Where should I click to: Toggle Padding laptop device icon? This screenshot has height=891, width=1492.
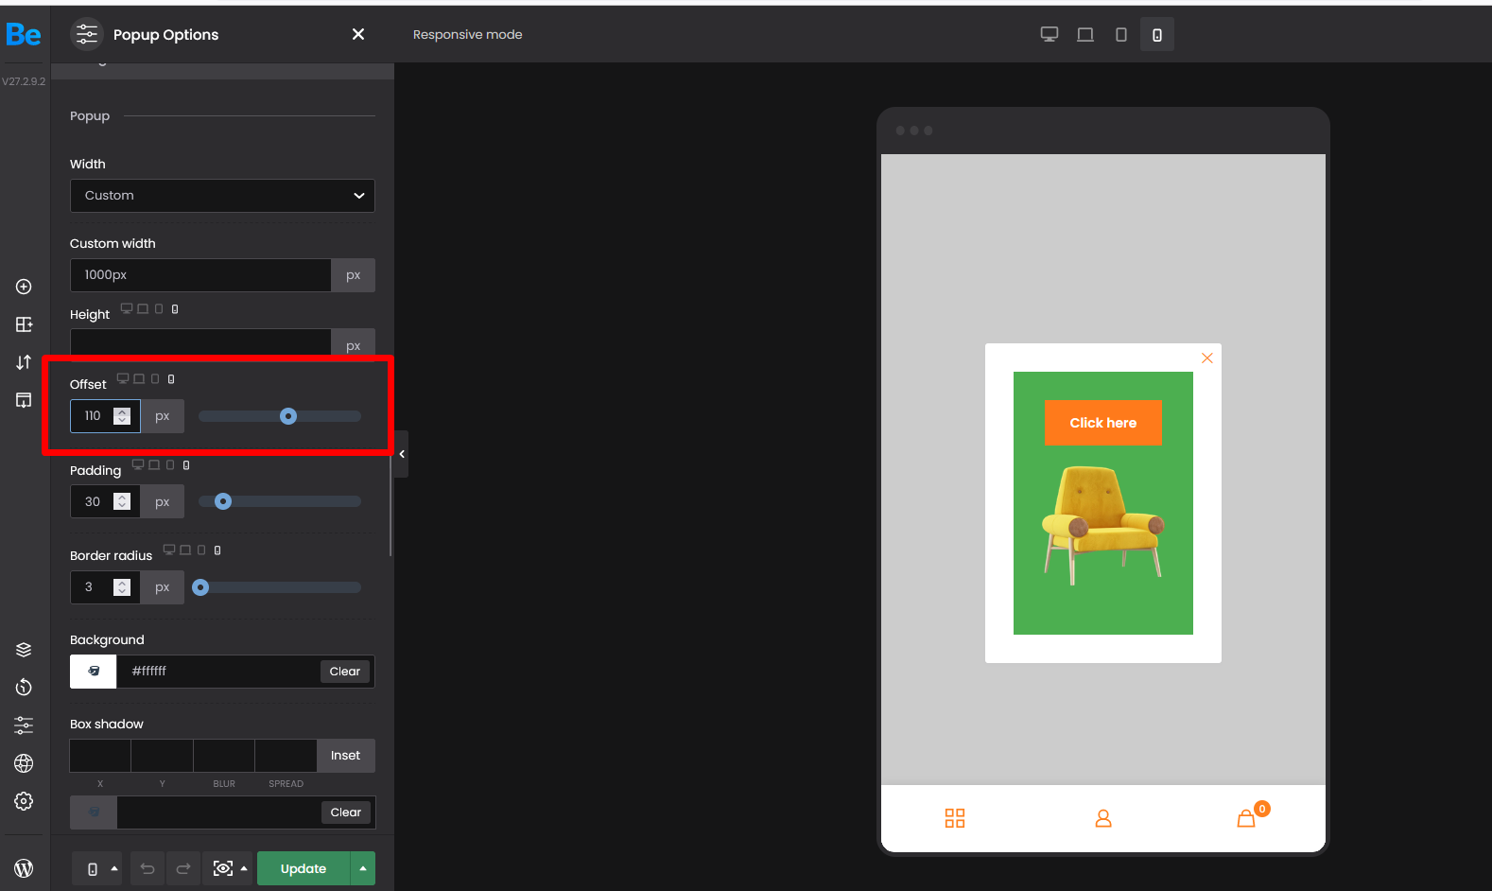154,464
